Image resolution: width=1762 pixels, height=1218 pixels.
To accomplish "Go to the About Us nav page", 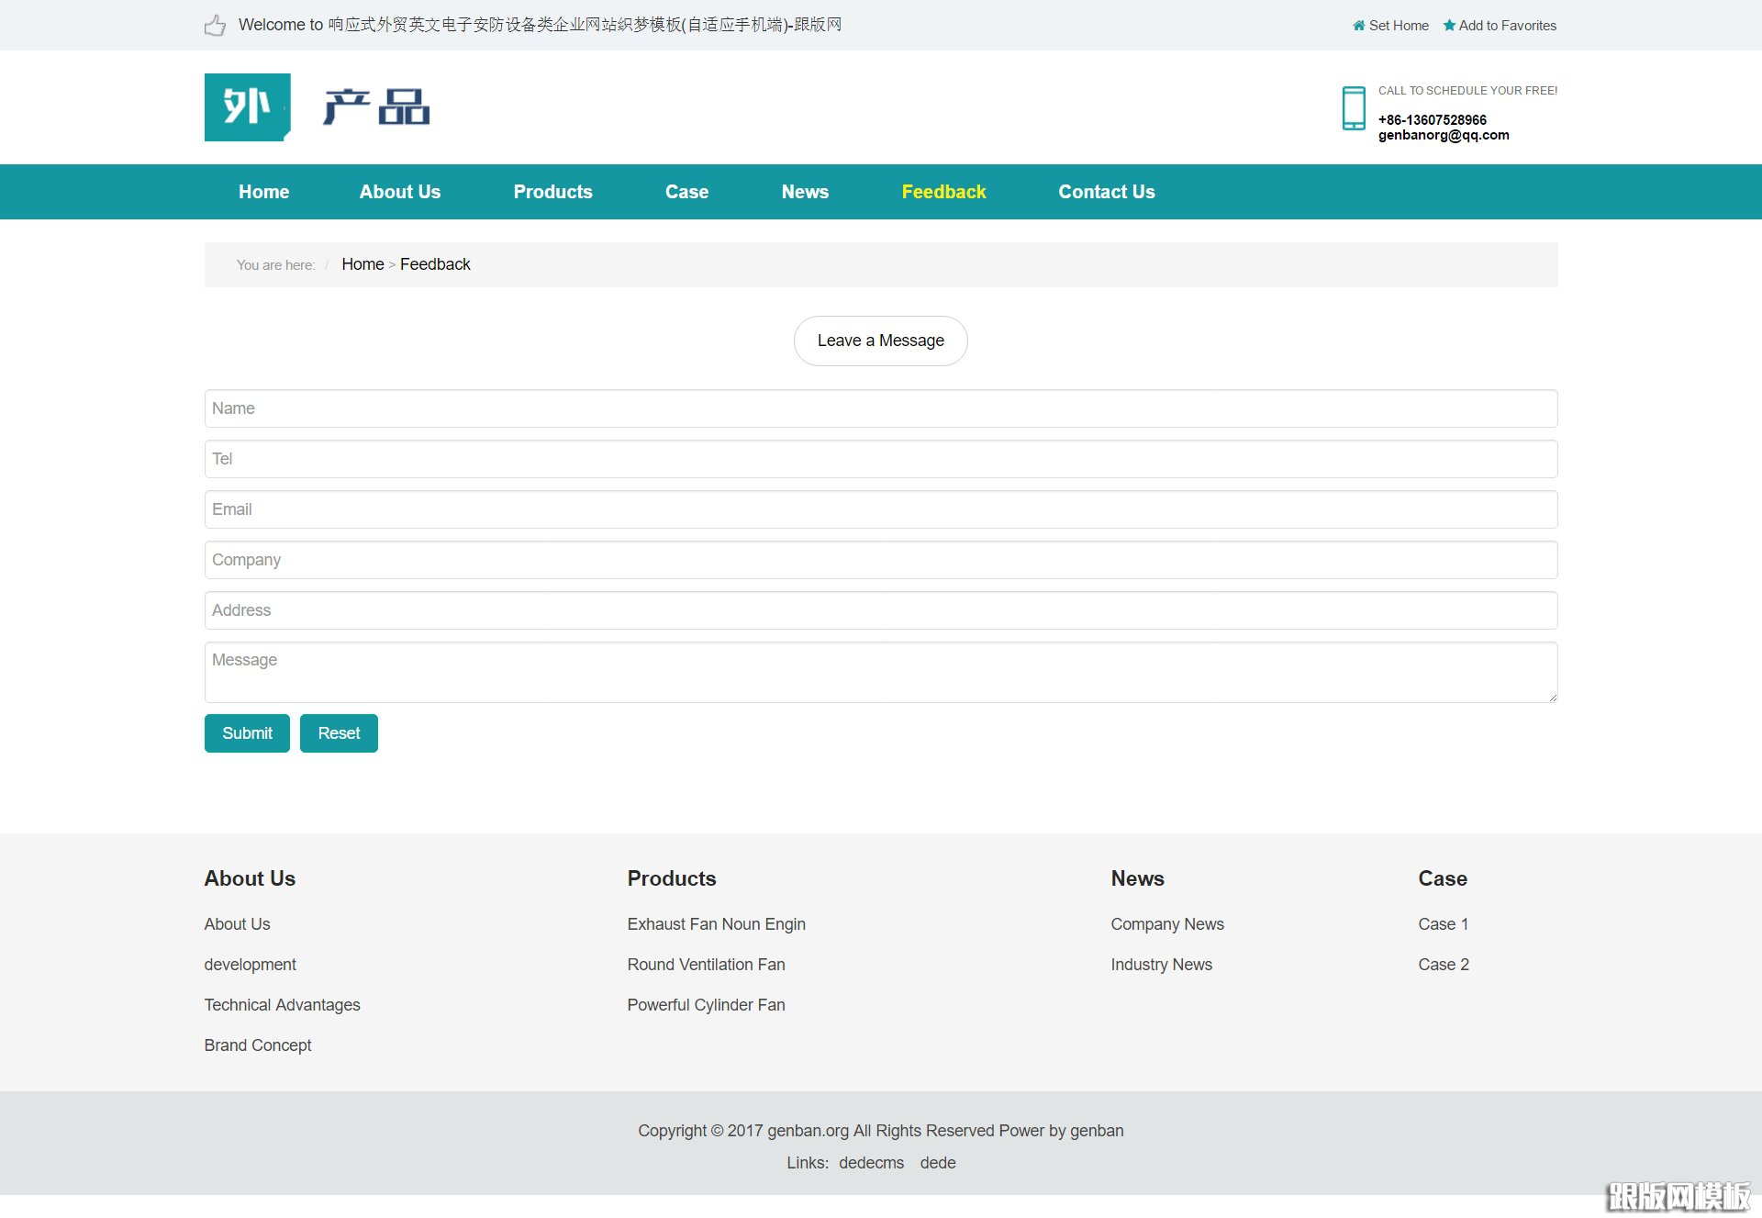I will [x=400, y=192].
